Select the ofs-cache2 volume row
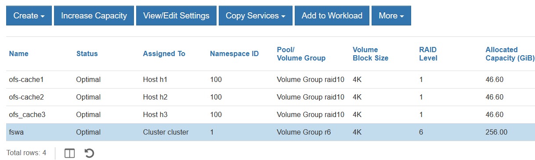 click(271, 97)
